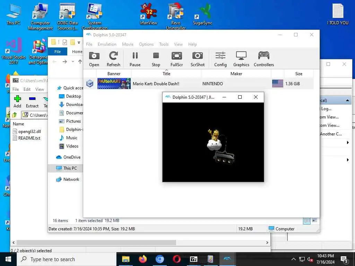The width and height of the screenshot is (355, 266).
Task: Open SugarSync desktop shortcut
Action: 202,14
